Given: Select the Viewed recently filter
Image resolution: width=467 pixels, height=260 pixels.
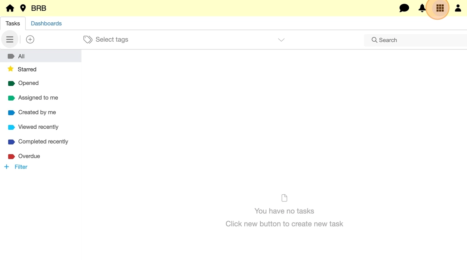Looking at the screenshot, I should 38,127.
